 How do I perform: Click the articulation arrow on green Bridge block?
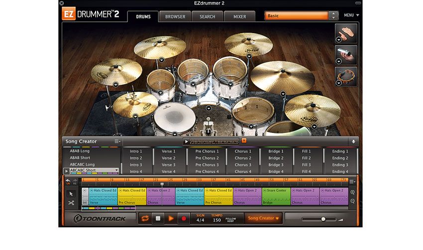(265, 190)
